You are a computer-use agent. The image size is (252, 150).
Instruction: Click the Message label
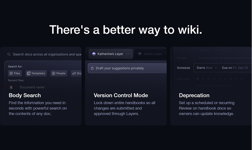point(183,79)
